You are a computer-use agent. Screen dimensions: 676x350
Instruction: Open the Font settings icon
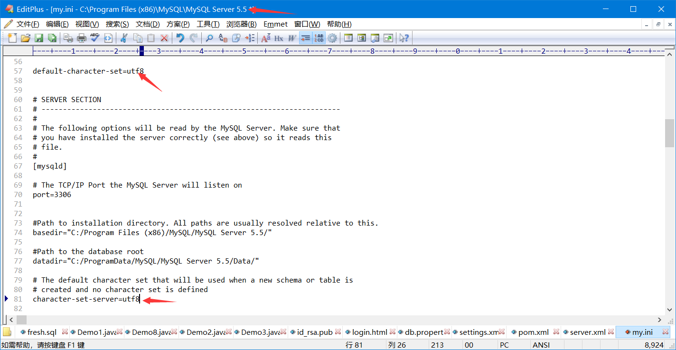[x=265, y=38]
